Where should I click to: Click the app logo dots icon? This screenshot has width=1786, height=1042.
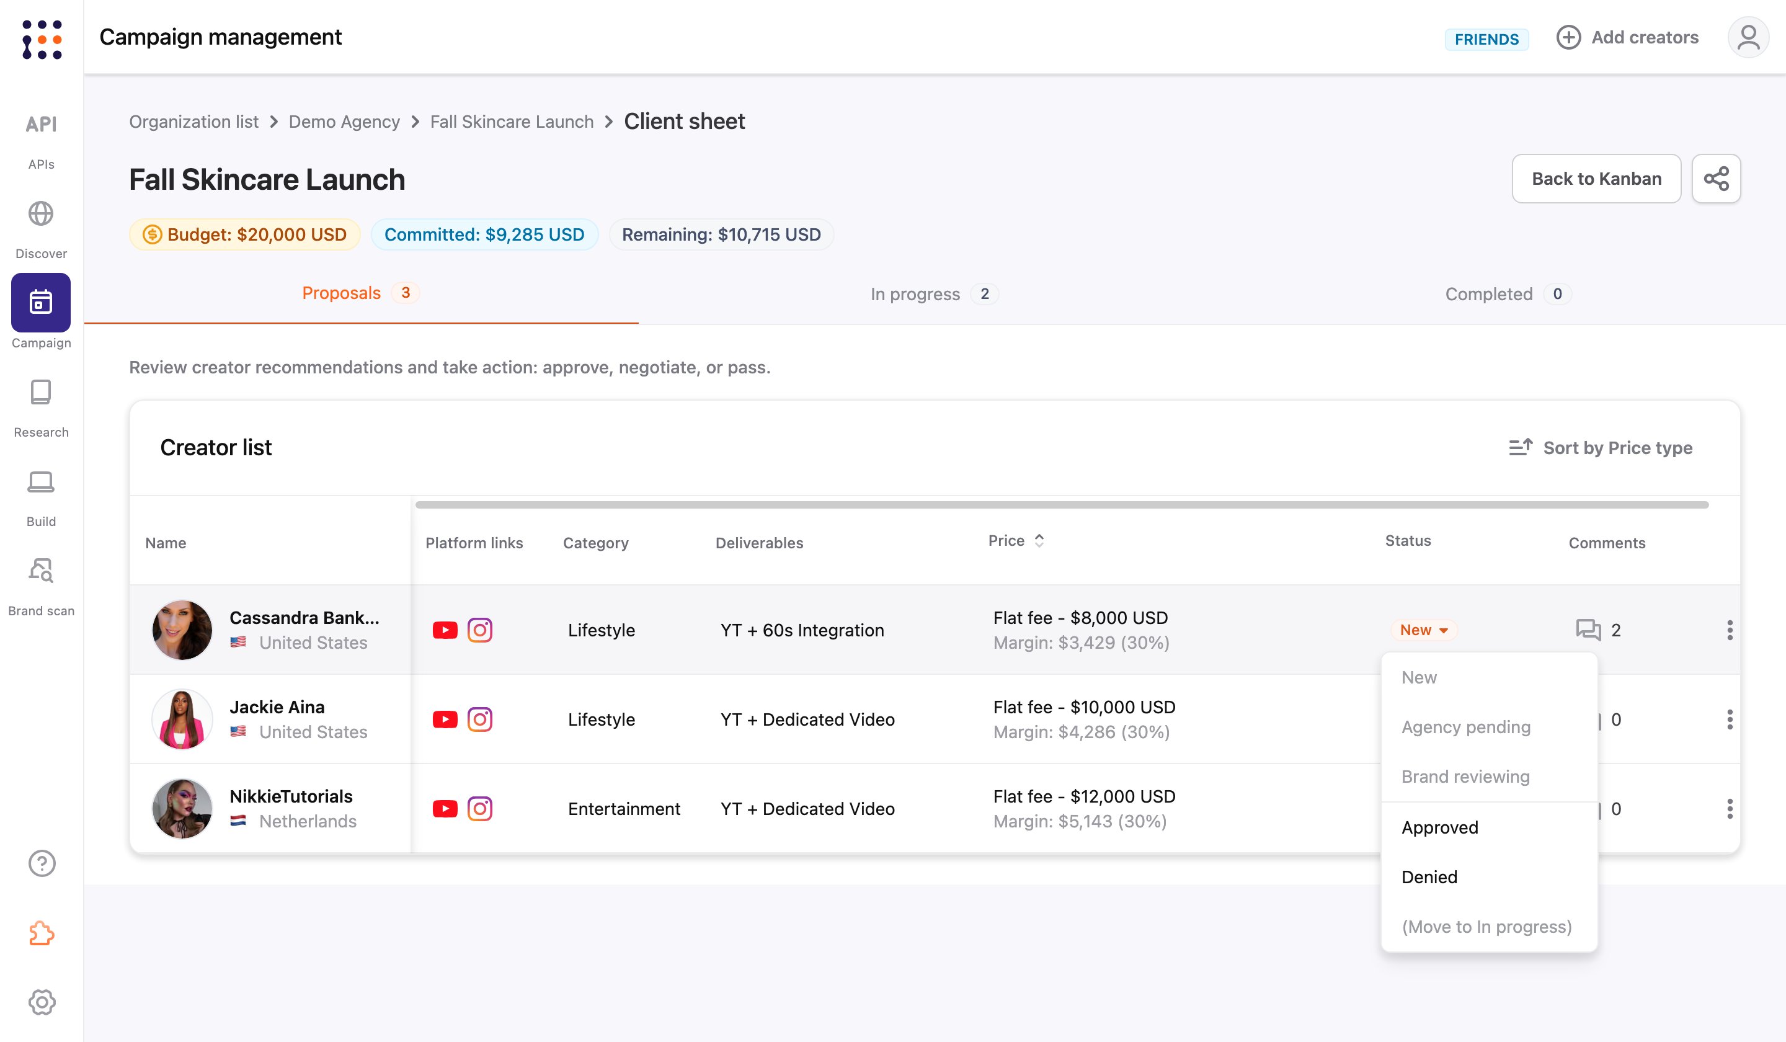pyautogui.click(x=42, y=39)
